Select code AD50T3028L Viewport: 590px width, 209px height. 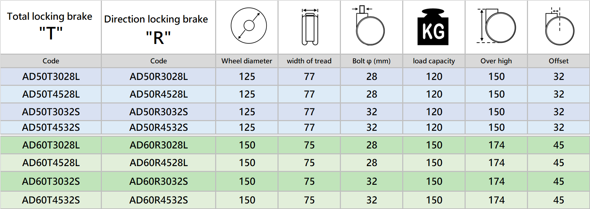pos(51,77)
